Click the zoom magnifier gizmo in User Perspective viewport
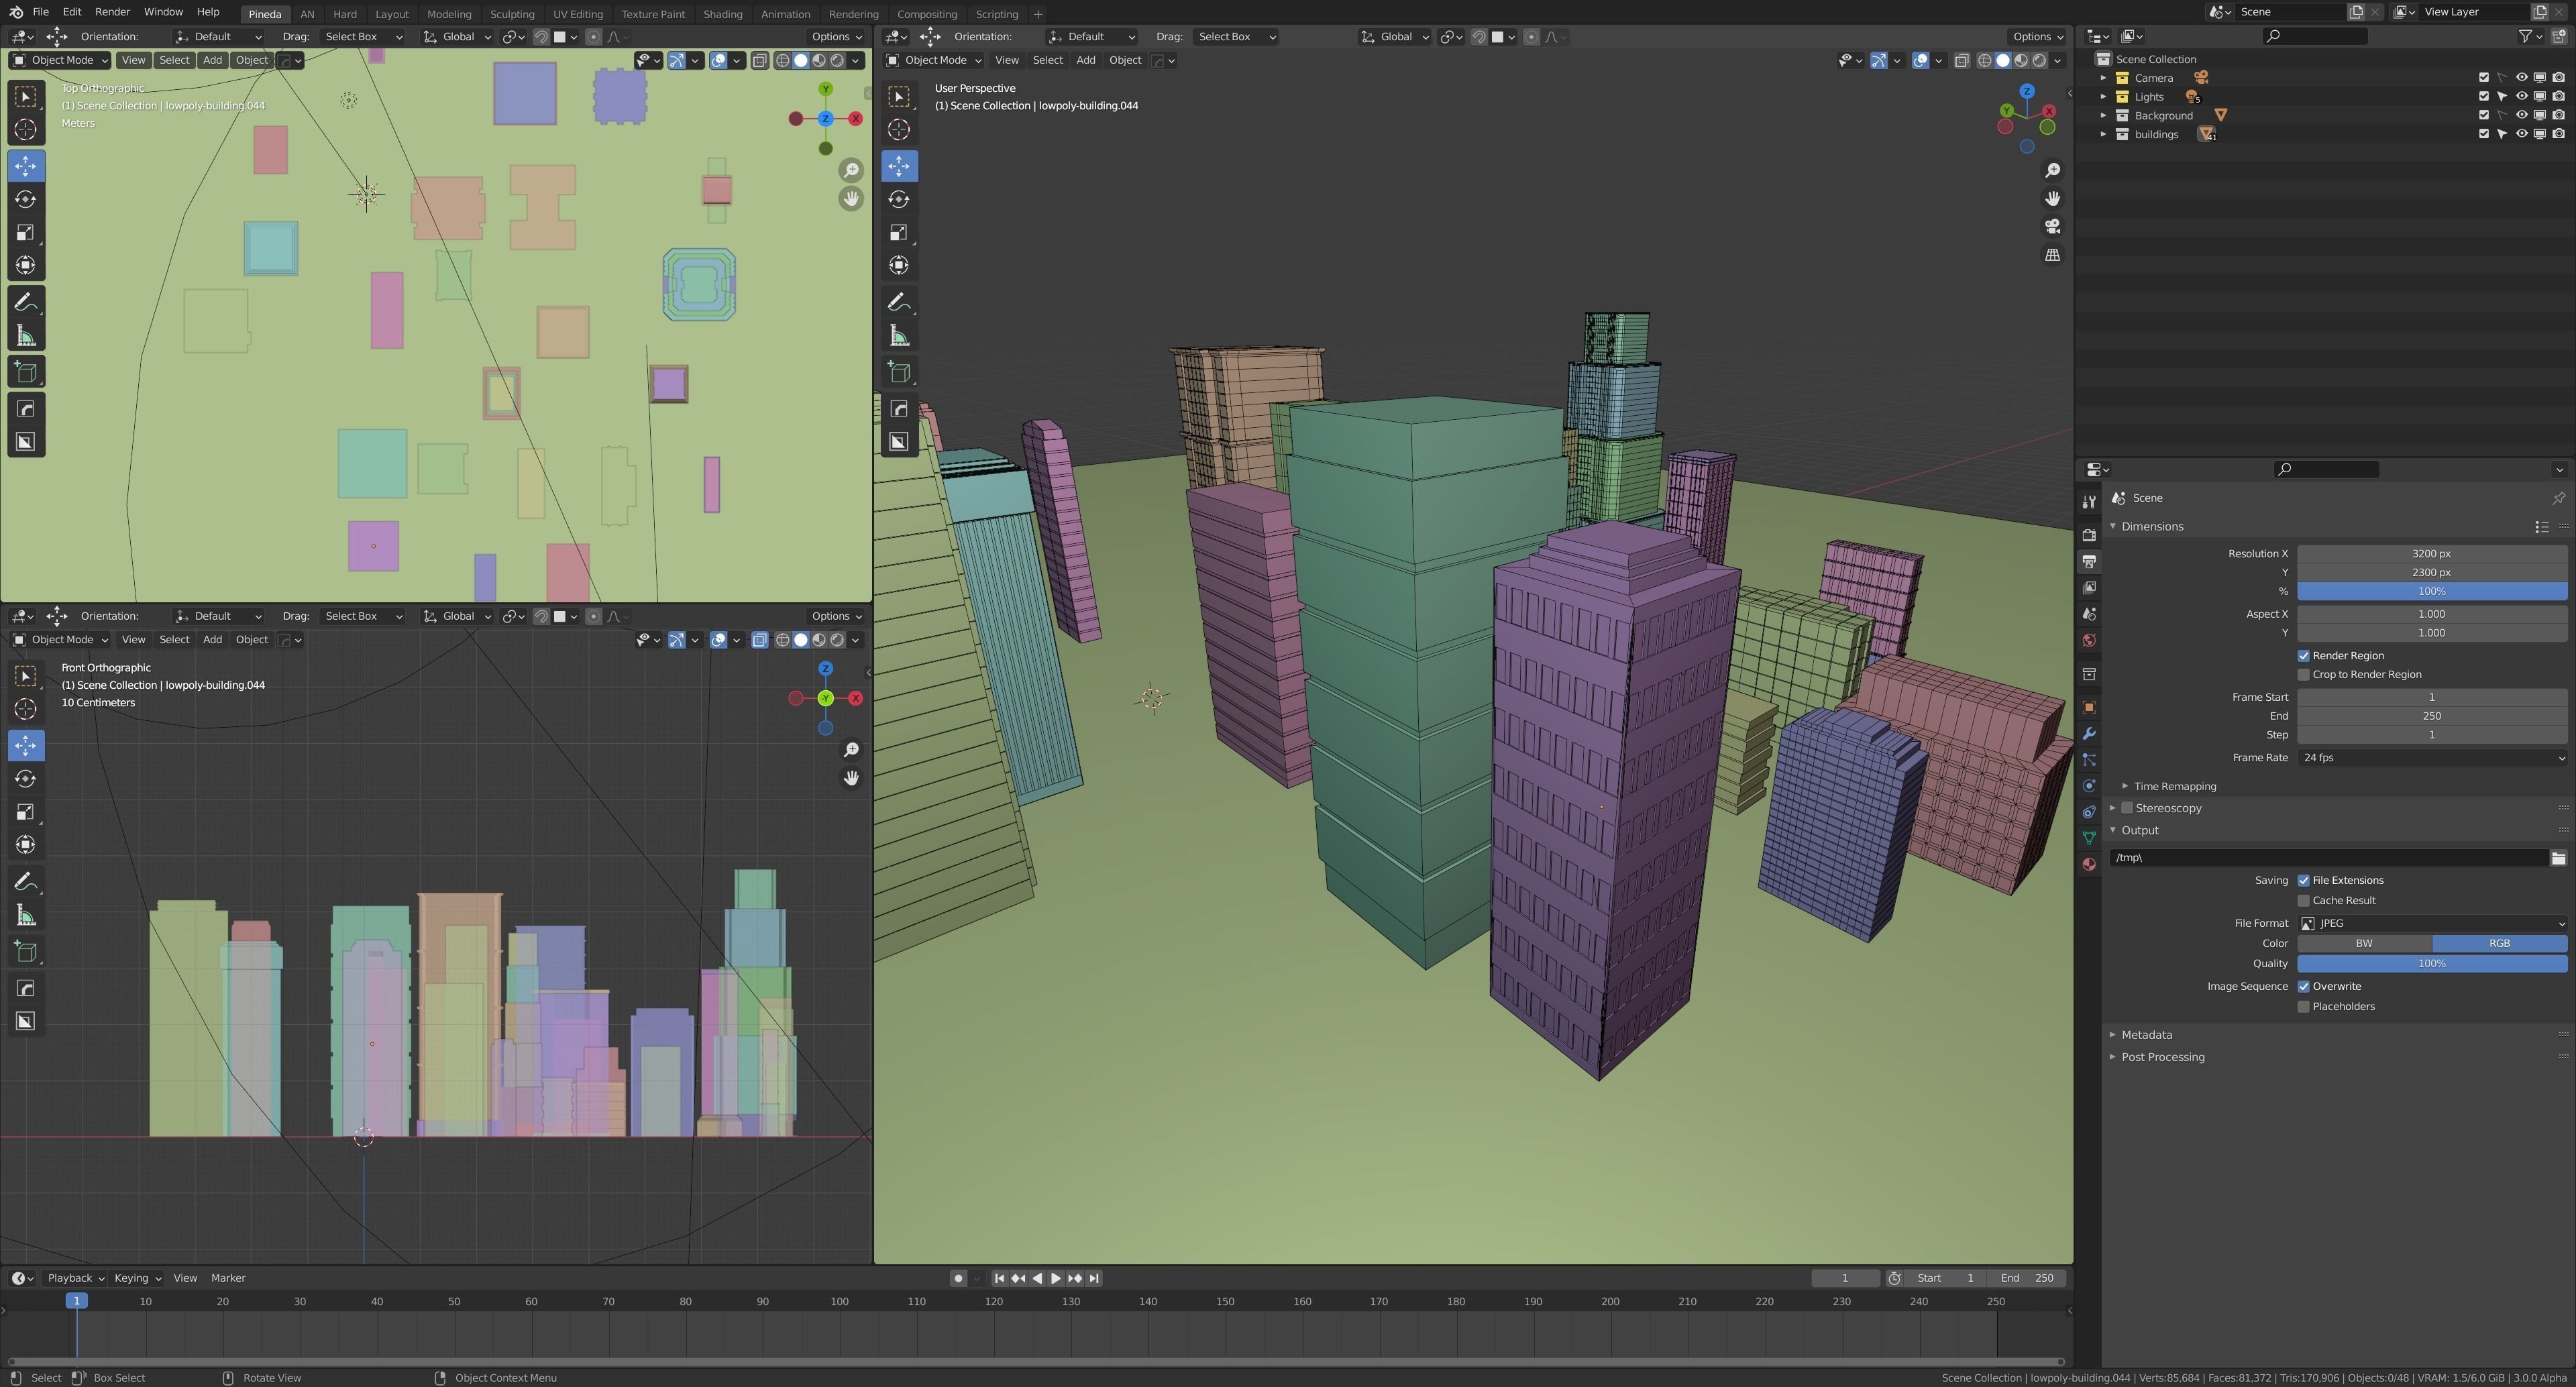The width and height of the screenshot is (2576, 1387). pos(2052,171)
